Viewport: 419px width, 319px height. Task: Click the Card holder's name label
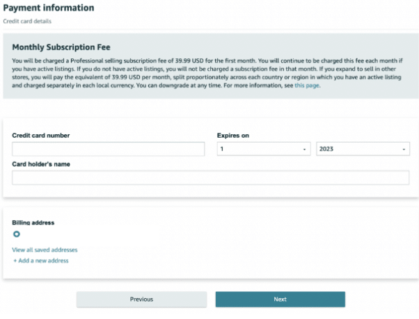pos(41,164)
